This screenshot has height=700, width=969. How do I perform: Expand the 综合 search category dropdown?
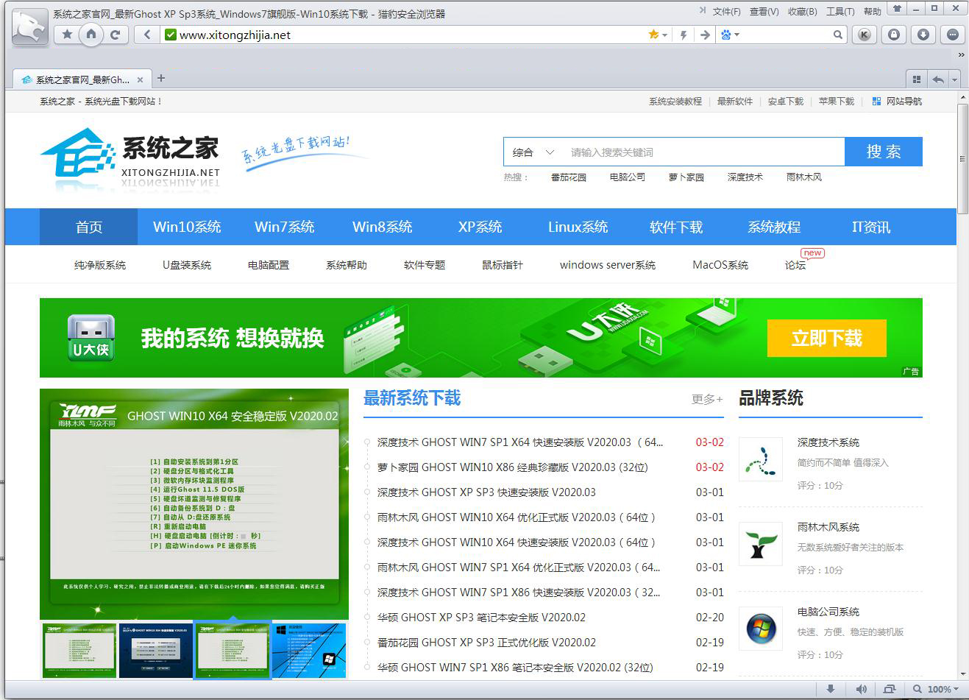point(533,152)
